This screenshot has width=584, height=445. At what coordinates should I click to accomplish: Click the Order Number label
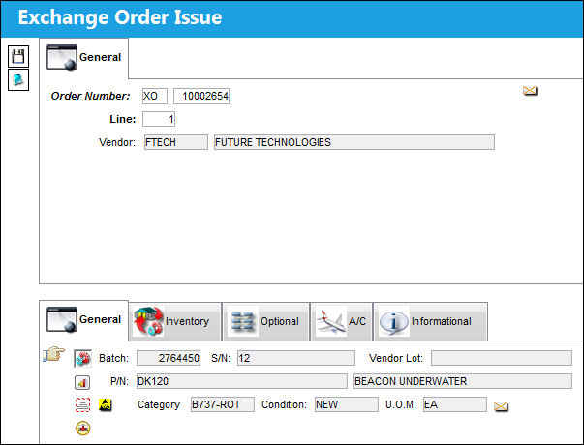(x=90, y=96)
